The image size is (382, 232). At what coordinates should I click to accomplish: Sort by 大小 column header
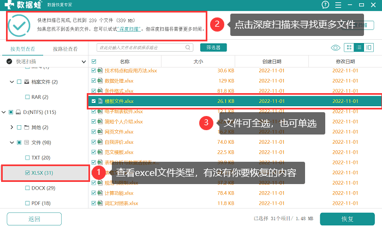tap(198, 62)
